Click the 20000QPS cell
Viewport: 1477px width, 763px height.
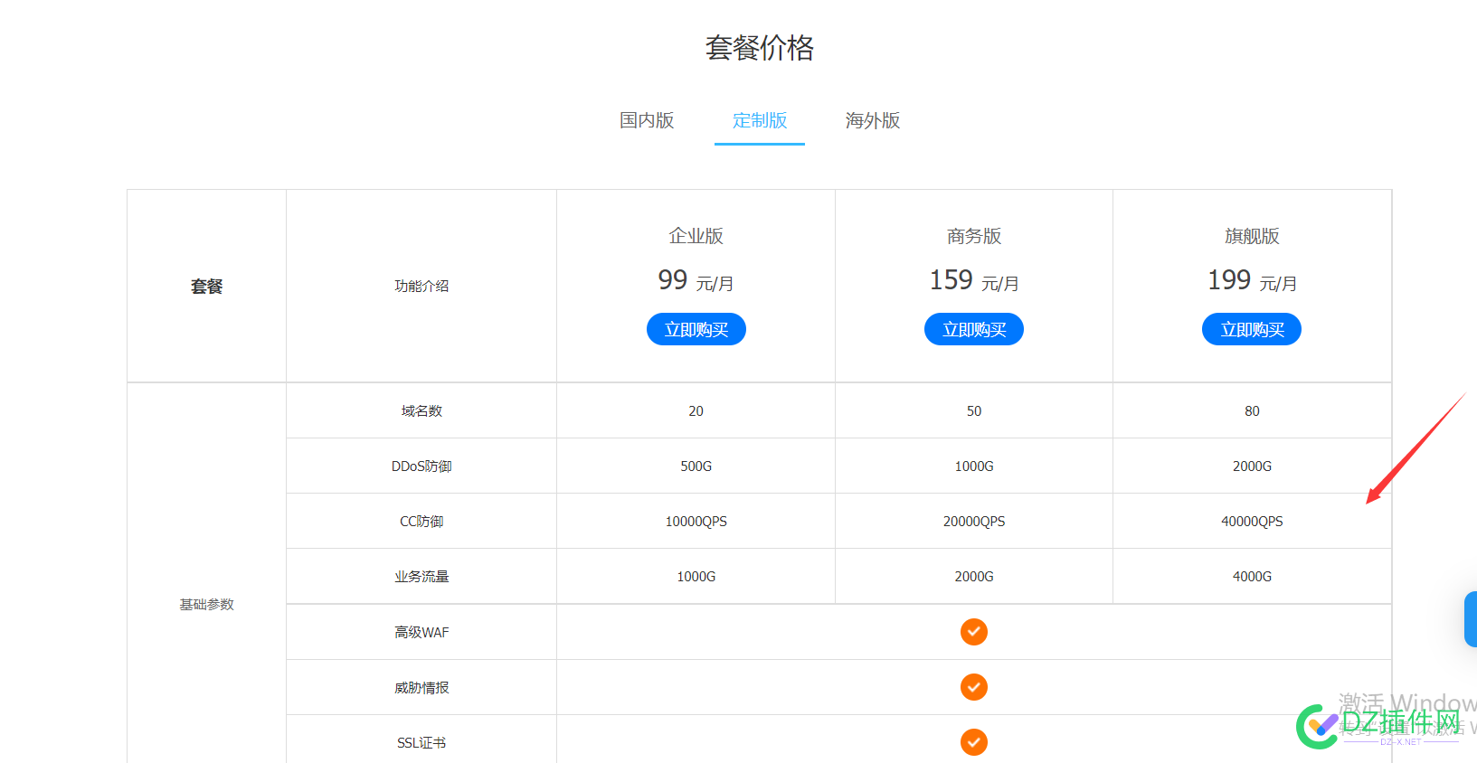974,521
